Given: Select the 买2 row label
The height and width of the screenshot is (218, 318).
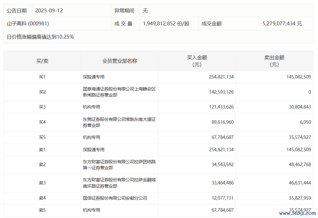Looking at the screenshot, I should pyautogui.click(x=42, y=92).
